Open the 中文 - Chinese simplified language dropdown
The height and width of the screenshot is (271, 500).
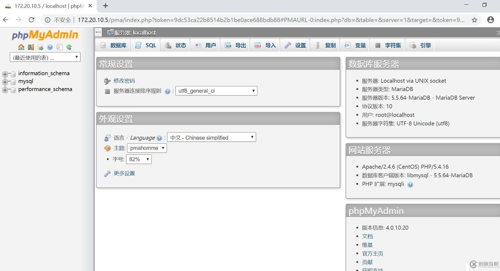pos(212,137)
